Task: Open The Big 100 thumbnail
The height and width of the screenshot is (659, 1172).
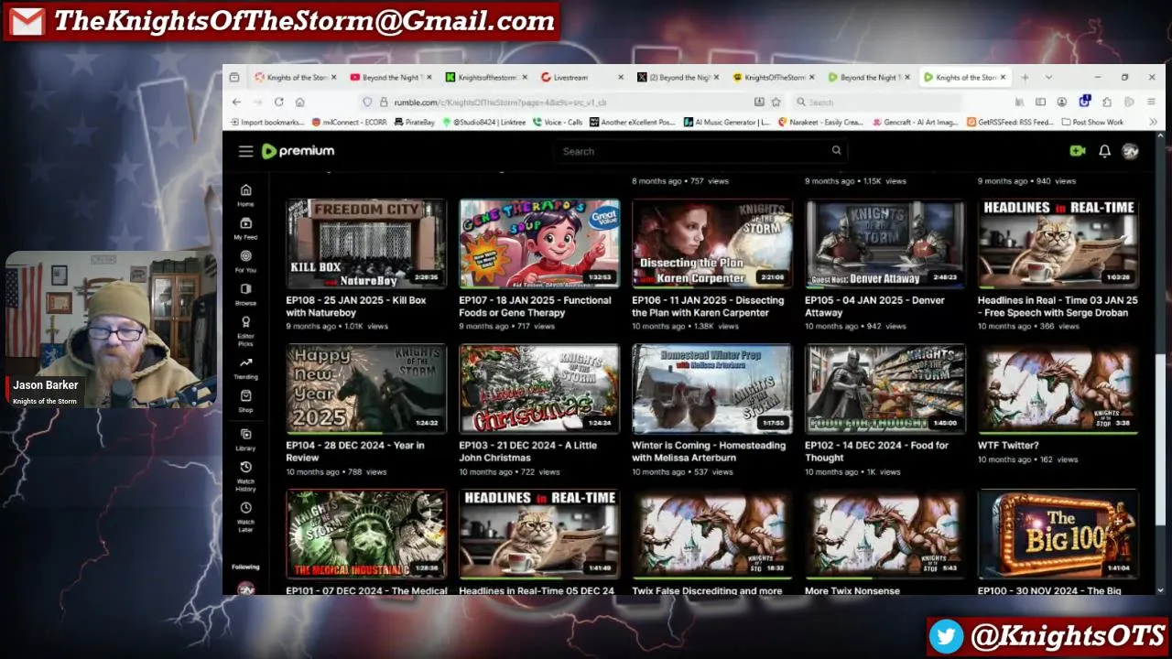Action: pyautogui.click(x=1058, y=535)
